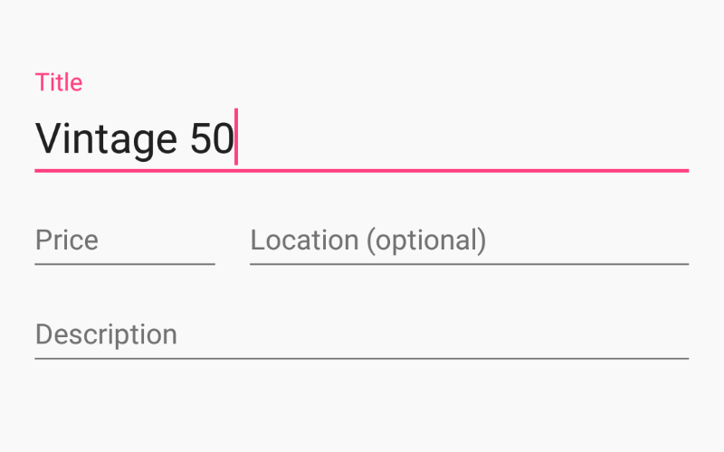Click the blank Description field area right of the placeholder

[434, 334]
